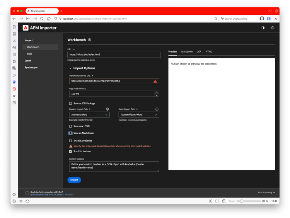
Task: Open the Wikipedia sidebar panel
Action: click(14, 96)
